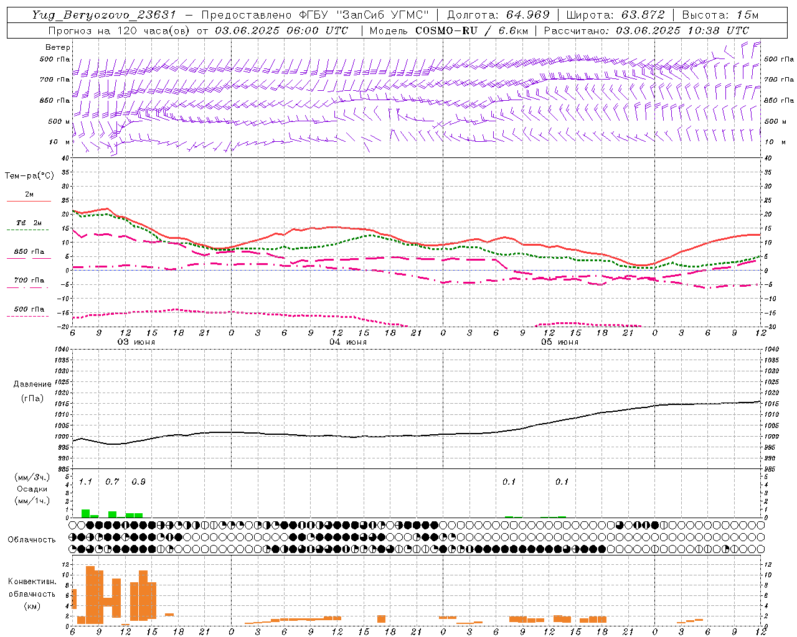Click the Широта: 63.872 value
Viewport: 797px width, 637px height.
point(615,15)
